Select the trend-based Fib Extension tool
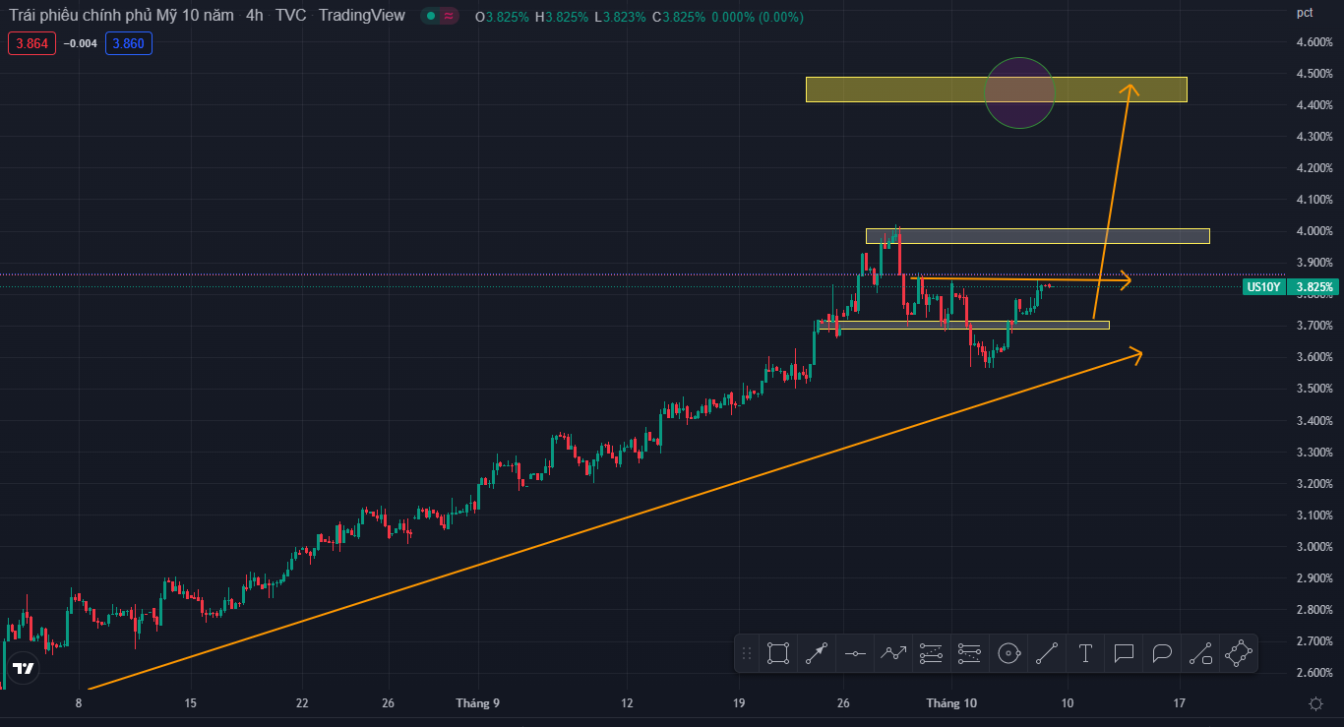1344x727 pixels. click(x=969, y=653)
